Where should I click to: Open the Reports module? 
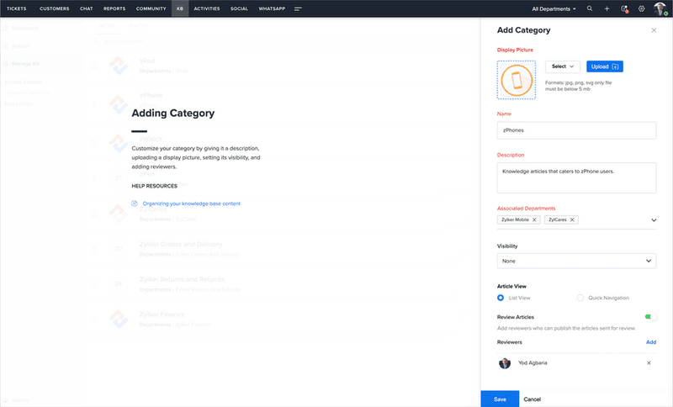click(114, 8)
